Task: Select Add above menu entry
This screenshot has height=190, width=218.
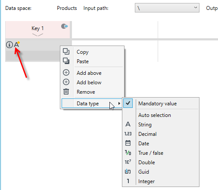Action: [x=92, y=73]
